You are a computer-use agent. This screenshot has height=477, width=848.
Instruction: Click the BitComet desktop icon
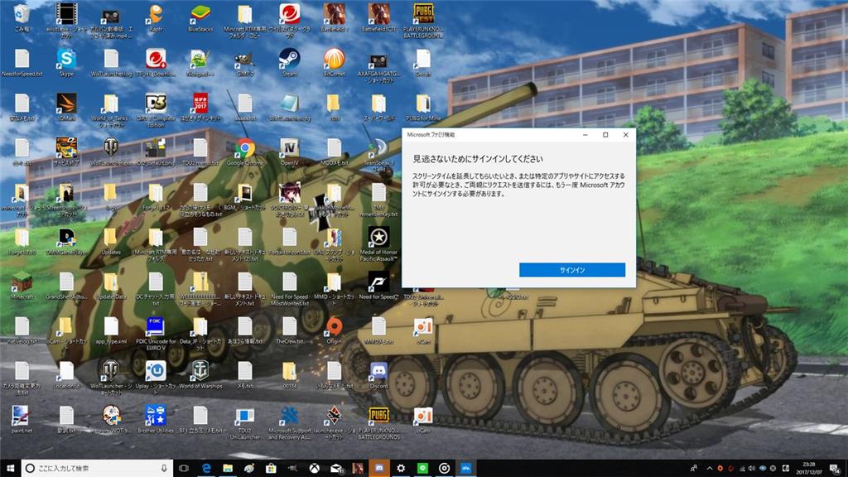tap(335, 63)
